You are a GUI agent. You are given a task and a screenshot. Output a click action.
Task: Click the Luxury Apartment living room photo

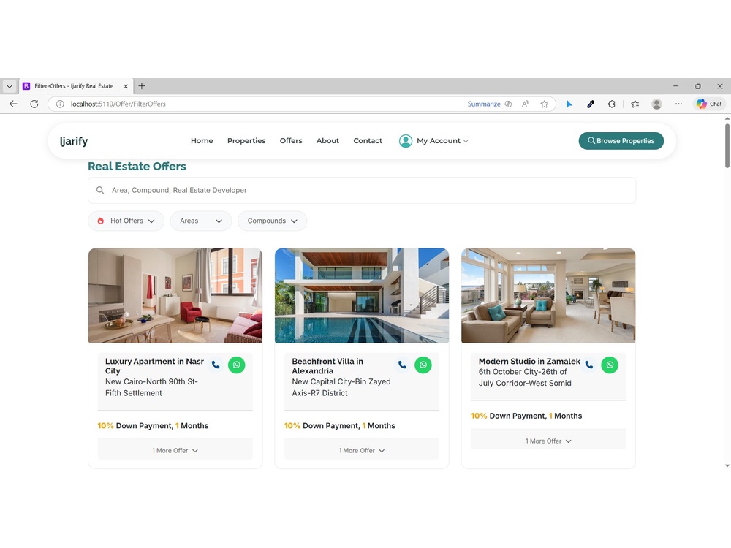click(175, 295)
